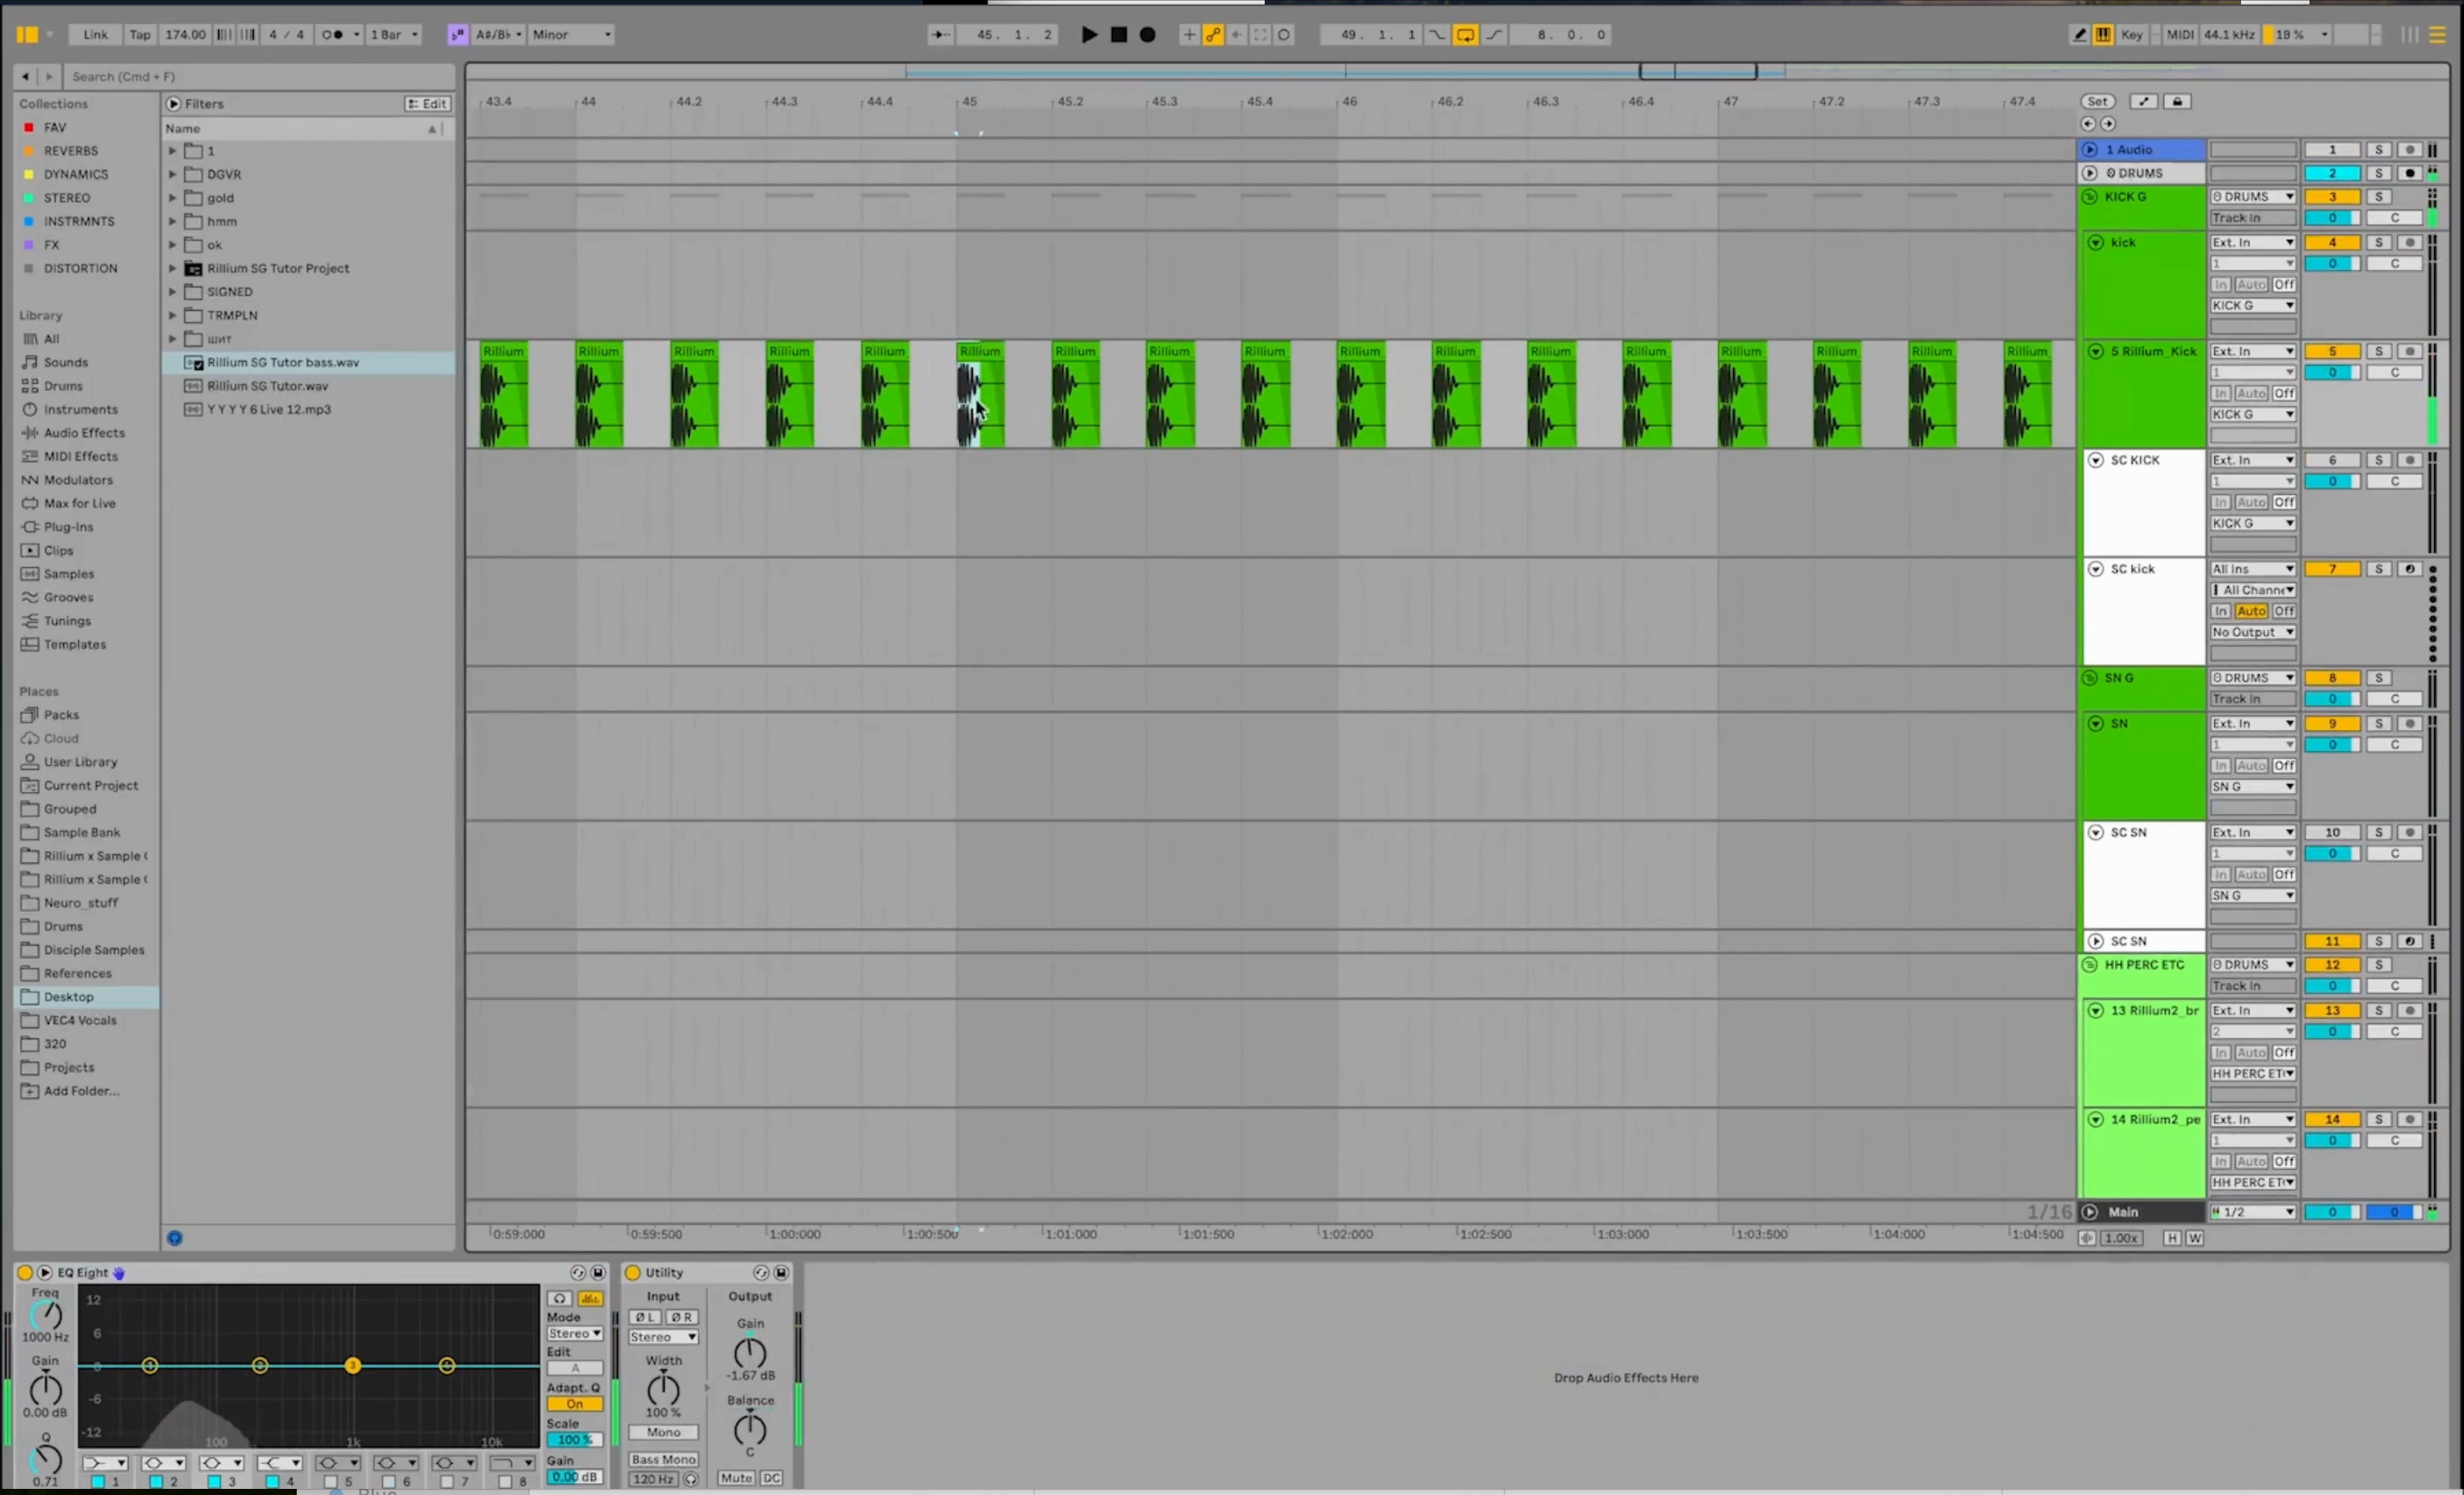
Task: Fold the 5 Rillium_Kick track
Action: pyautogui.click(x=2095, y=352)
